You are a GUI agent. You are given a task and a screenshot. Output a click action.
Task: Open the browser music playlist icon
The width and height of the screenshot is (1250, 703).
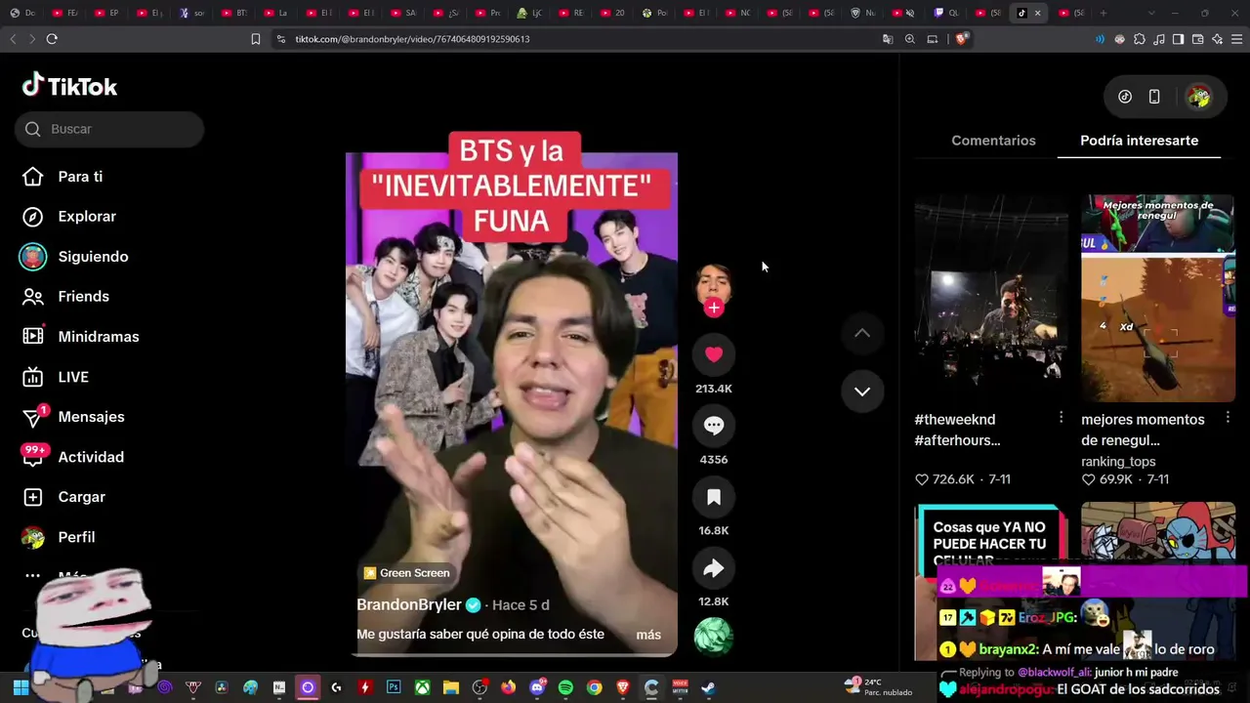point(1159,39)
